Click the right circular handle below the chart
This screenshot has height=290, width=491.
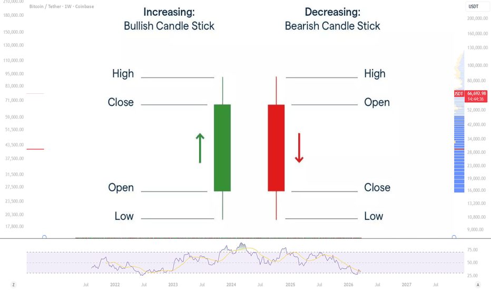click(x=454, y=237)
